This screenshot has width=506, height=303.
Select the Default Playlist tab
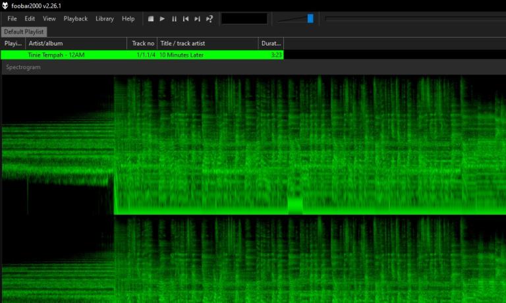(24, 32)
